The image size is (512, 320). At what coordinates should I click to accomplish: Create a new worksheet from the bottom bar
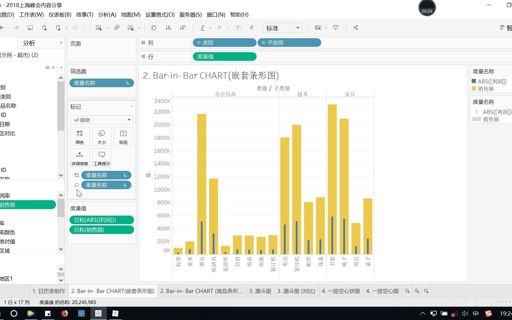click(x=407, y=291)
